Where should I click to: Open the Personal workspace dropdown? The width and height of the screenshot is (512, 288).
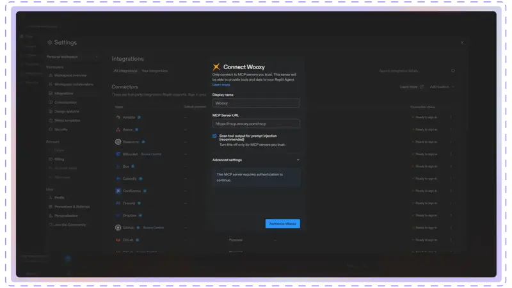click(x=72, y=57)
